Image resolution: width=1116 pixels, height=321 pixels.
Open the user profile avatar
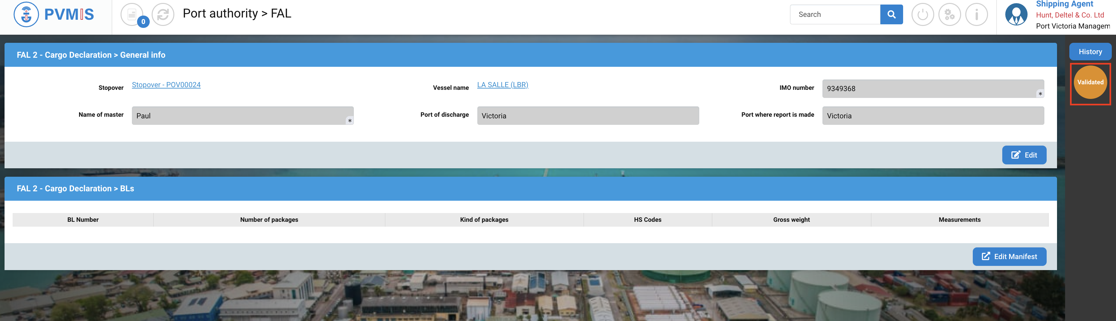[x=1016, y=14]
